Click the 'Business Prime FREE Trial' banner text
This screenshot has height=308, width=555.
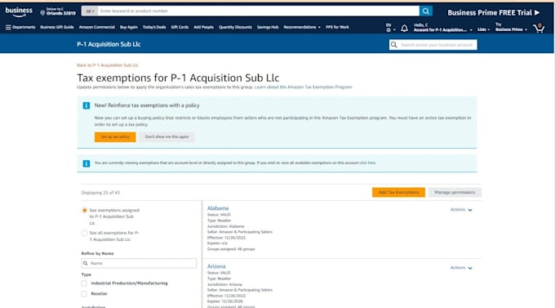point(490,12)
